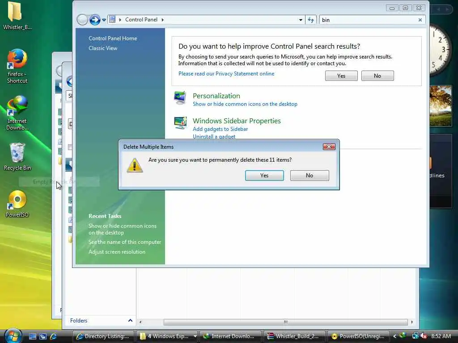
Task: Click the Internet Download Manager tray icon
Action: 403,336
